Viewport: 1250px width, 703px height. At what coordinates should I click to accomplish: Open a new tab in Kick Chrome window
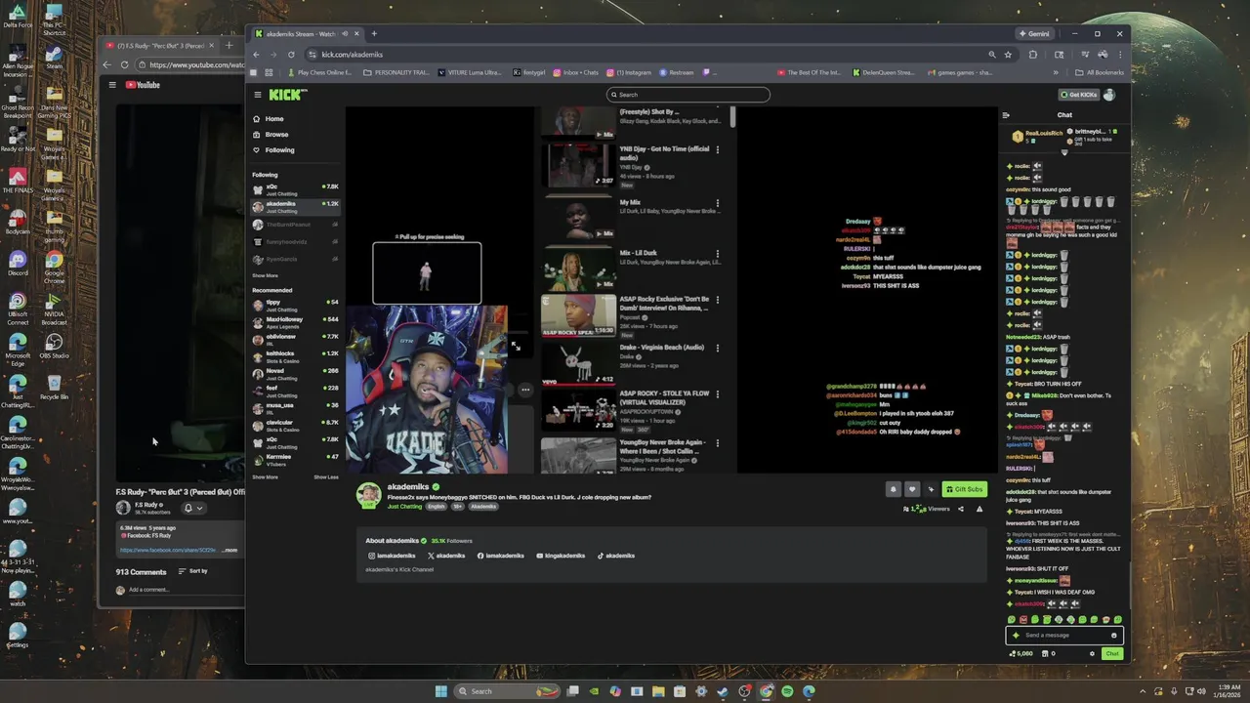tap(373, 33)
